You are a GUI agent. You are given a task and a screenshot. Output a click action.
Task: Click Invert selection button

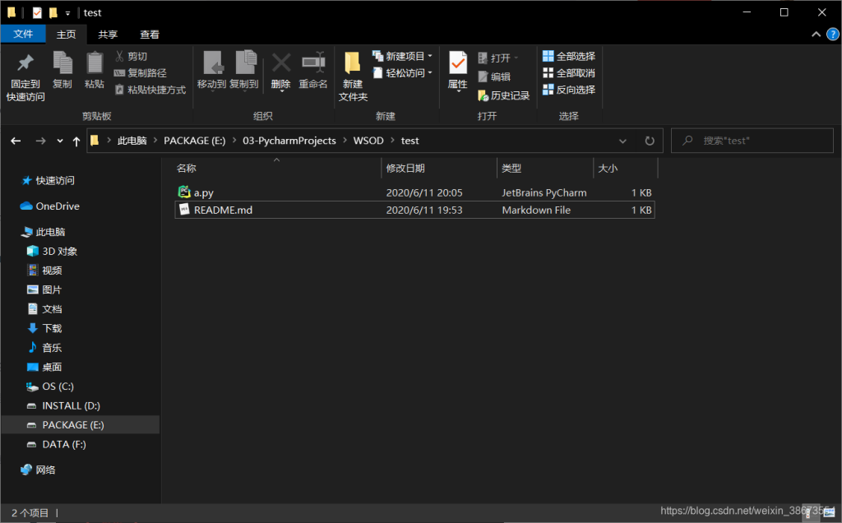(568, 90)
